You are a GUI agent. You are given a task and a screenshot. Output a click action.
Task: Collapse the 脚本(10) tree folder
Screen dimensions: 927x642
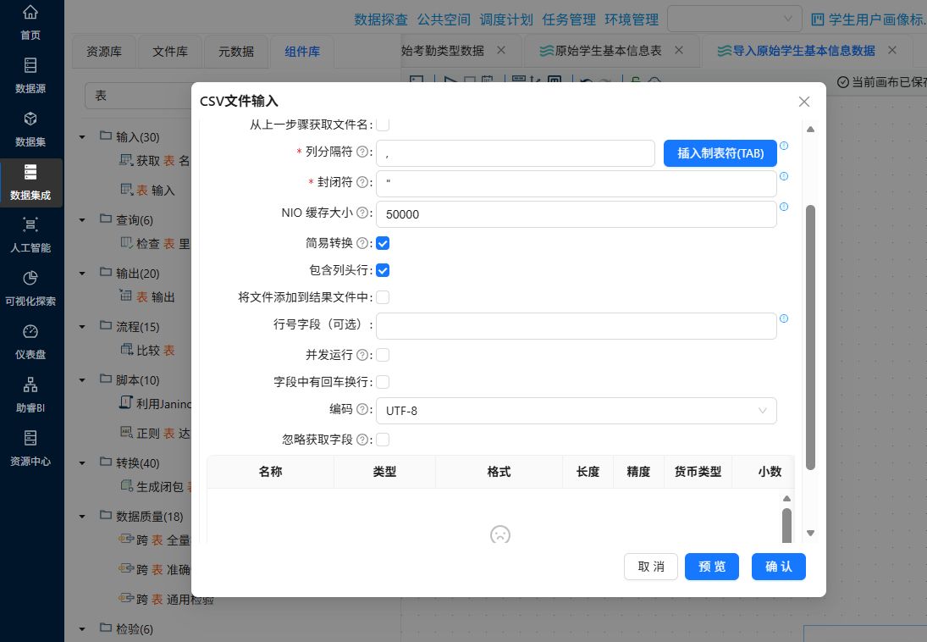point(82,380)
